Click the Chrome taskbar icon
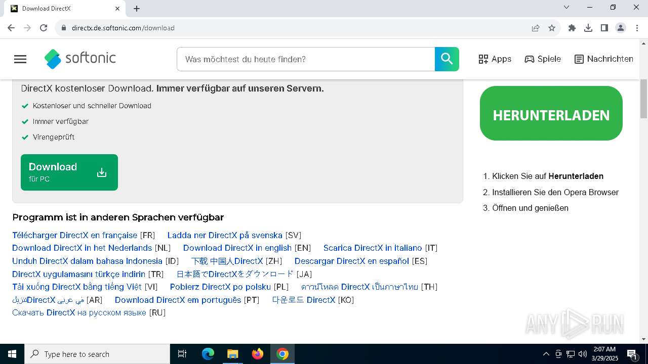648x364 pixels. point(282,354)
